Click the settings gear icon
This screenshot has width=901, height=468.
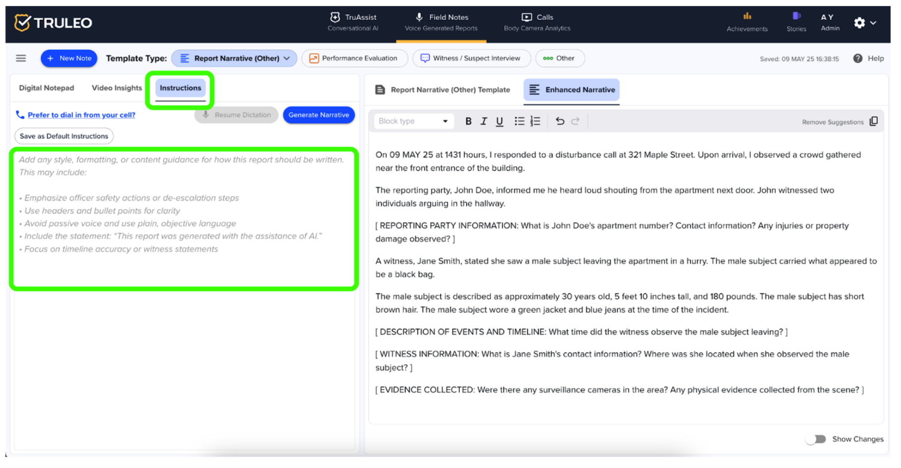[x=859, y=23]
